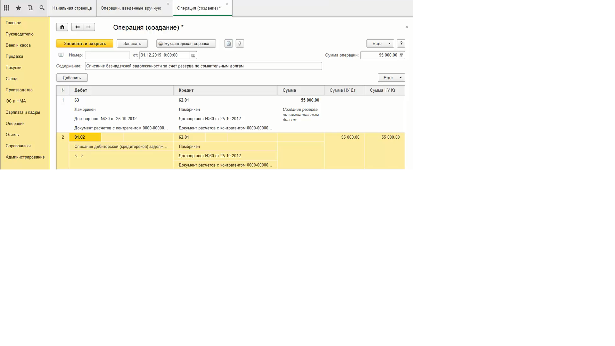This screenshot has height=346, width=615.
Task: Print Бухгалтерская справка
Action: (x=186, y=44)
